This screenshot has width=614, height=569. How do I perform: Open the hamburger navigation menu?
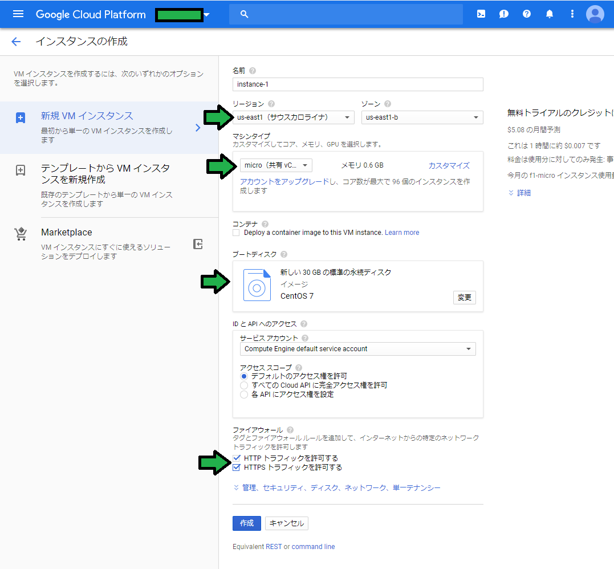pyautogui.click(x=18, y=14)
